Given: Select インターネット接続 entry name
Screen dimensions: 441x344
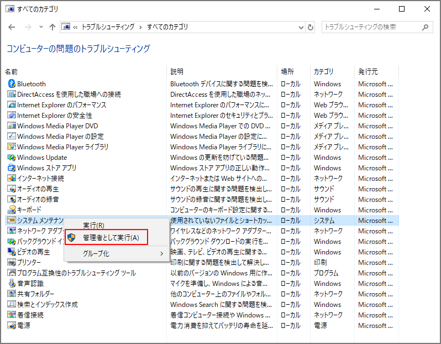Looking at the screenshot, I should point(40,179).
